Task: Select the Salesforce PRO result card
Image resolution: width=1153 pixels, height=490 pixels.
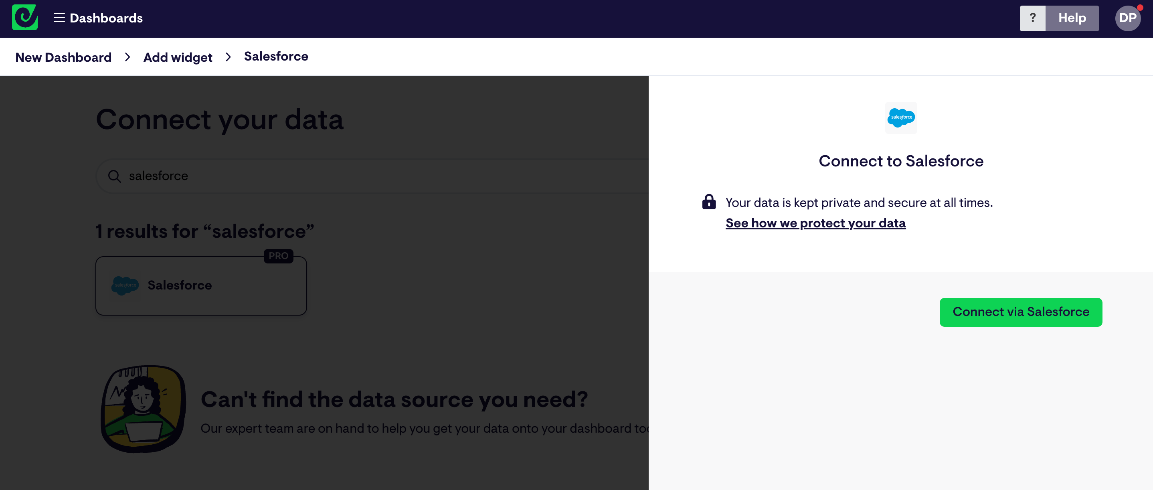Action: click(201, 285)
